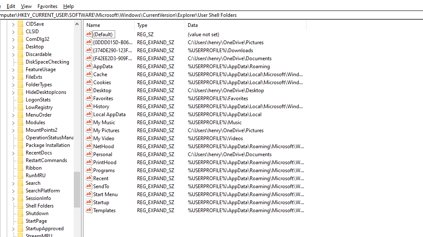Click the StartPage folder icon
This screenshot has height=237, width=423.
[x=20, y=221]
